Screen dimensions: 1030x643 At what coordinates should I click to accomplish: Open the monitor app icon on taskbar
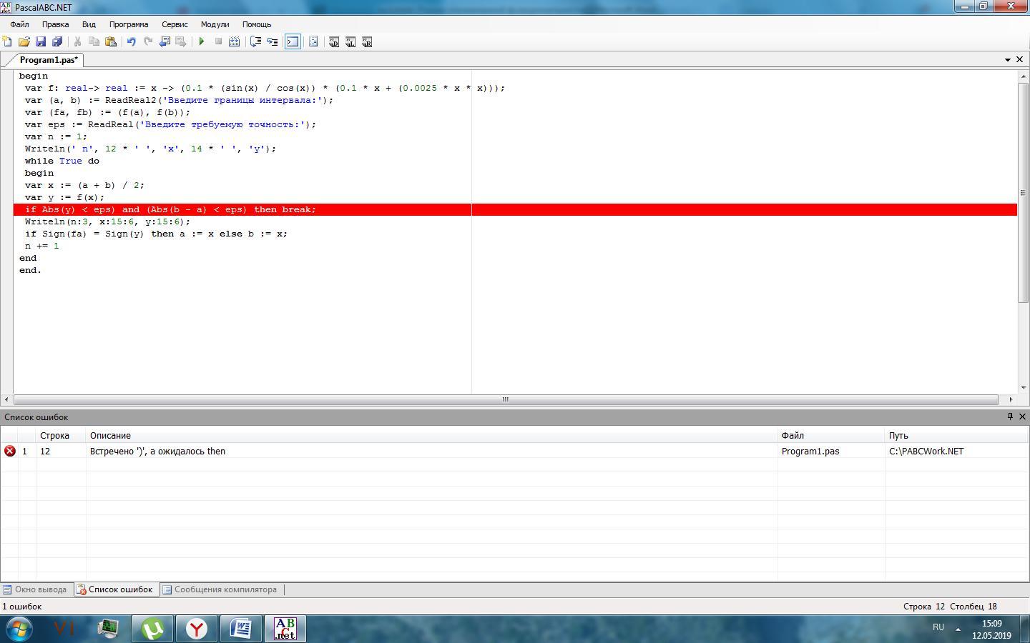tap(108, 629)
